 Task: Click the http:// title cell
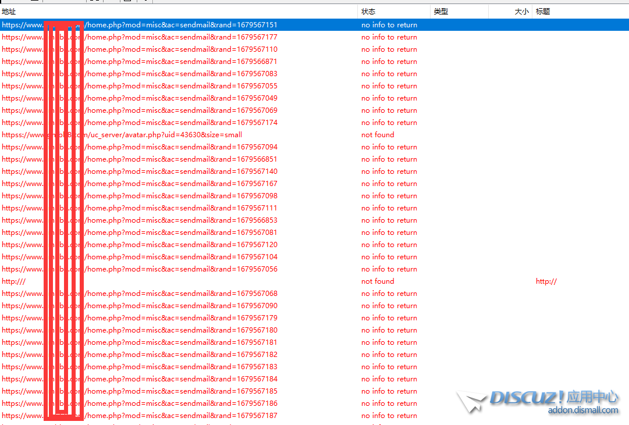(x=546, y=281)
